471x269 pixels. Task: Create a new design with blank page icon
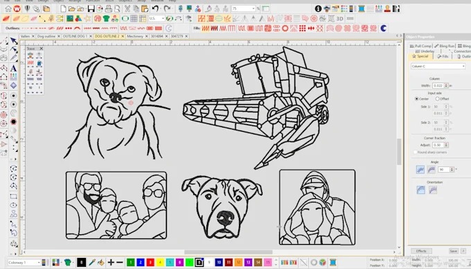63,9
